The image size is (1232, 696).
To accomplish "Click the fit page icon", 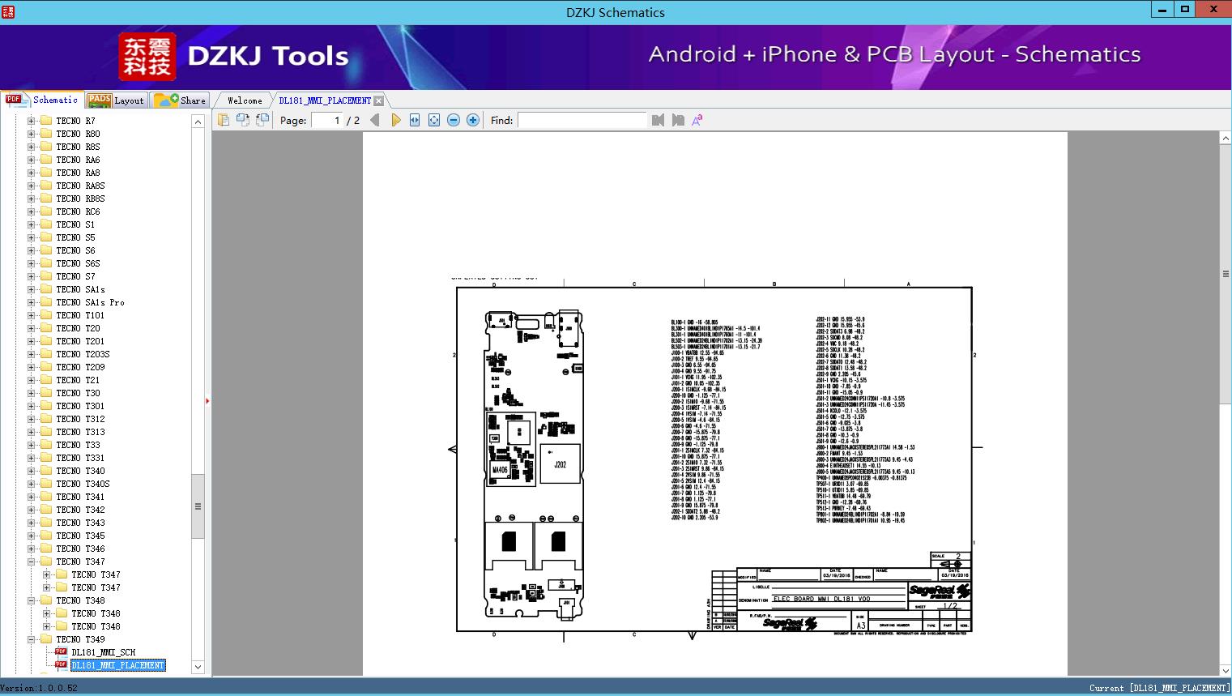I will point(434,120).
